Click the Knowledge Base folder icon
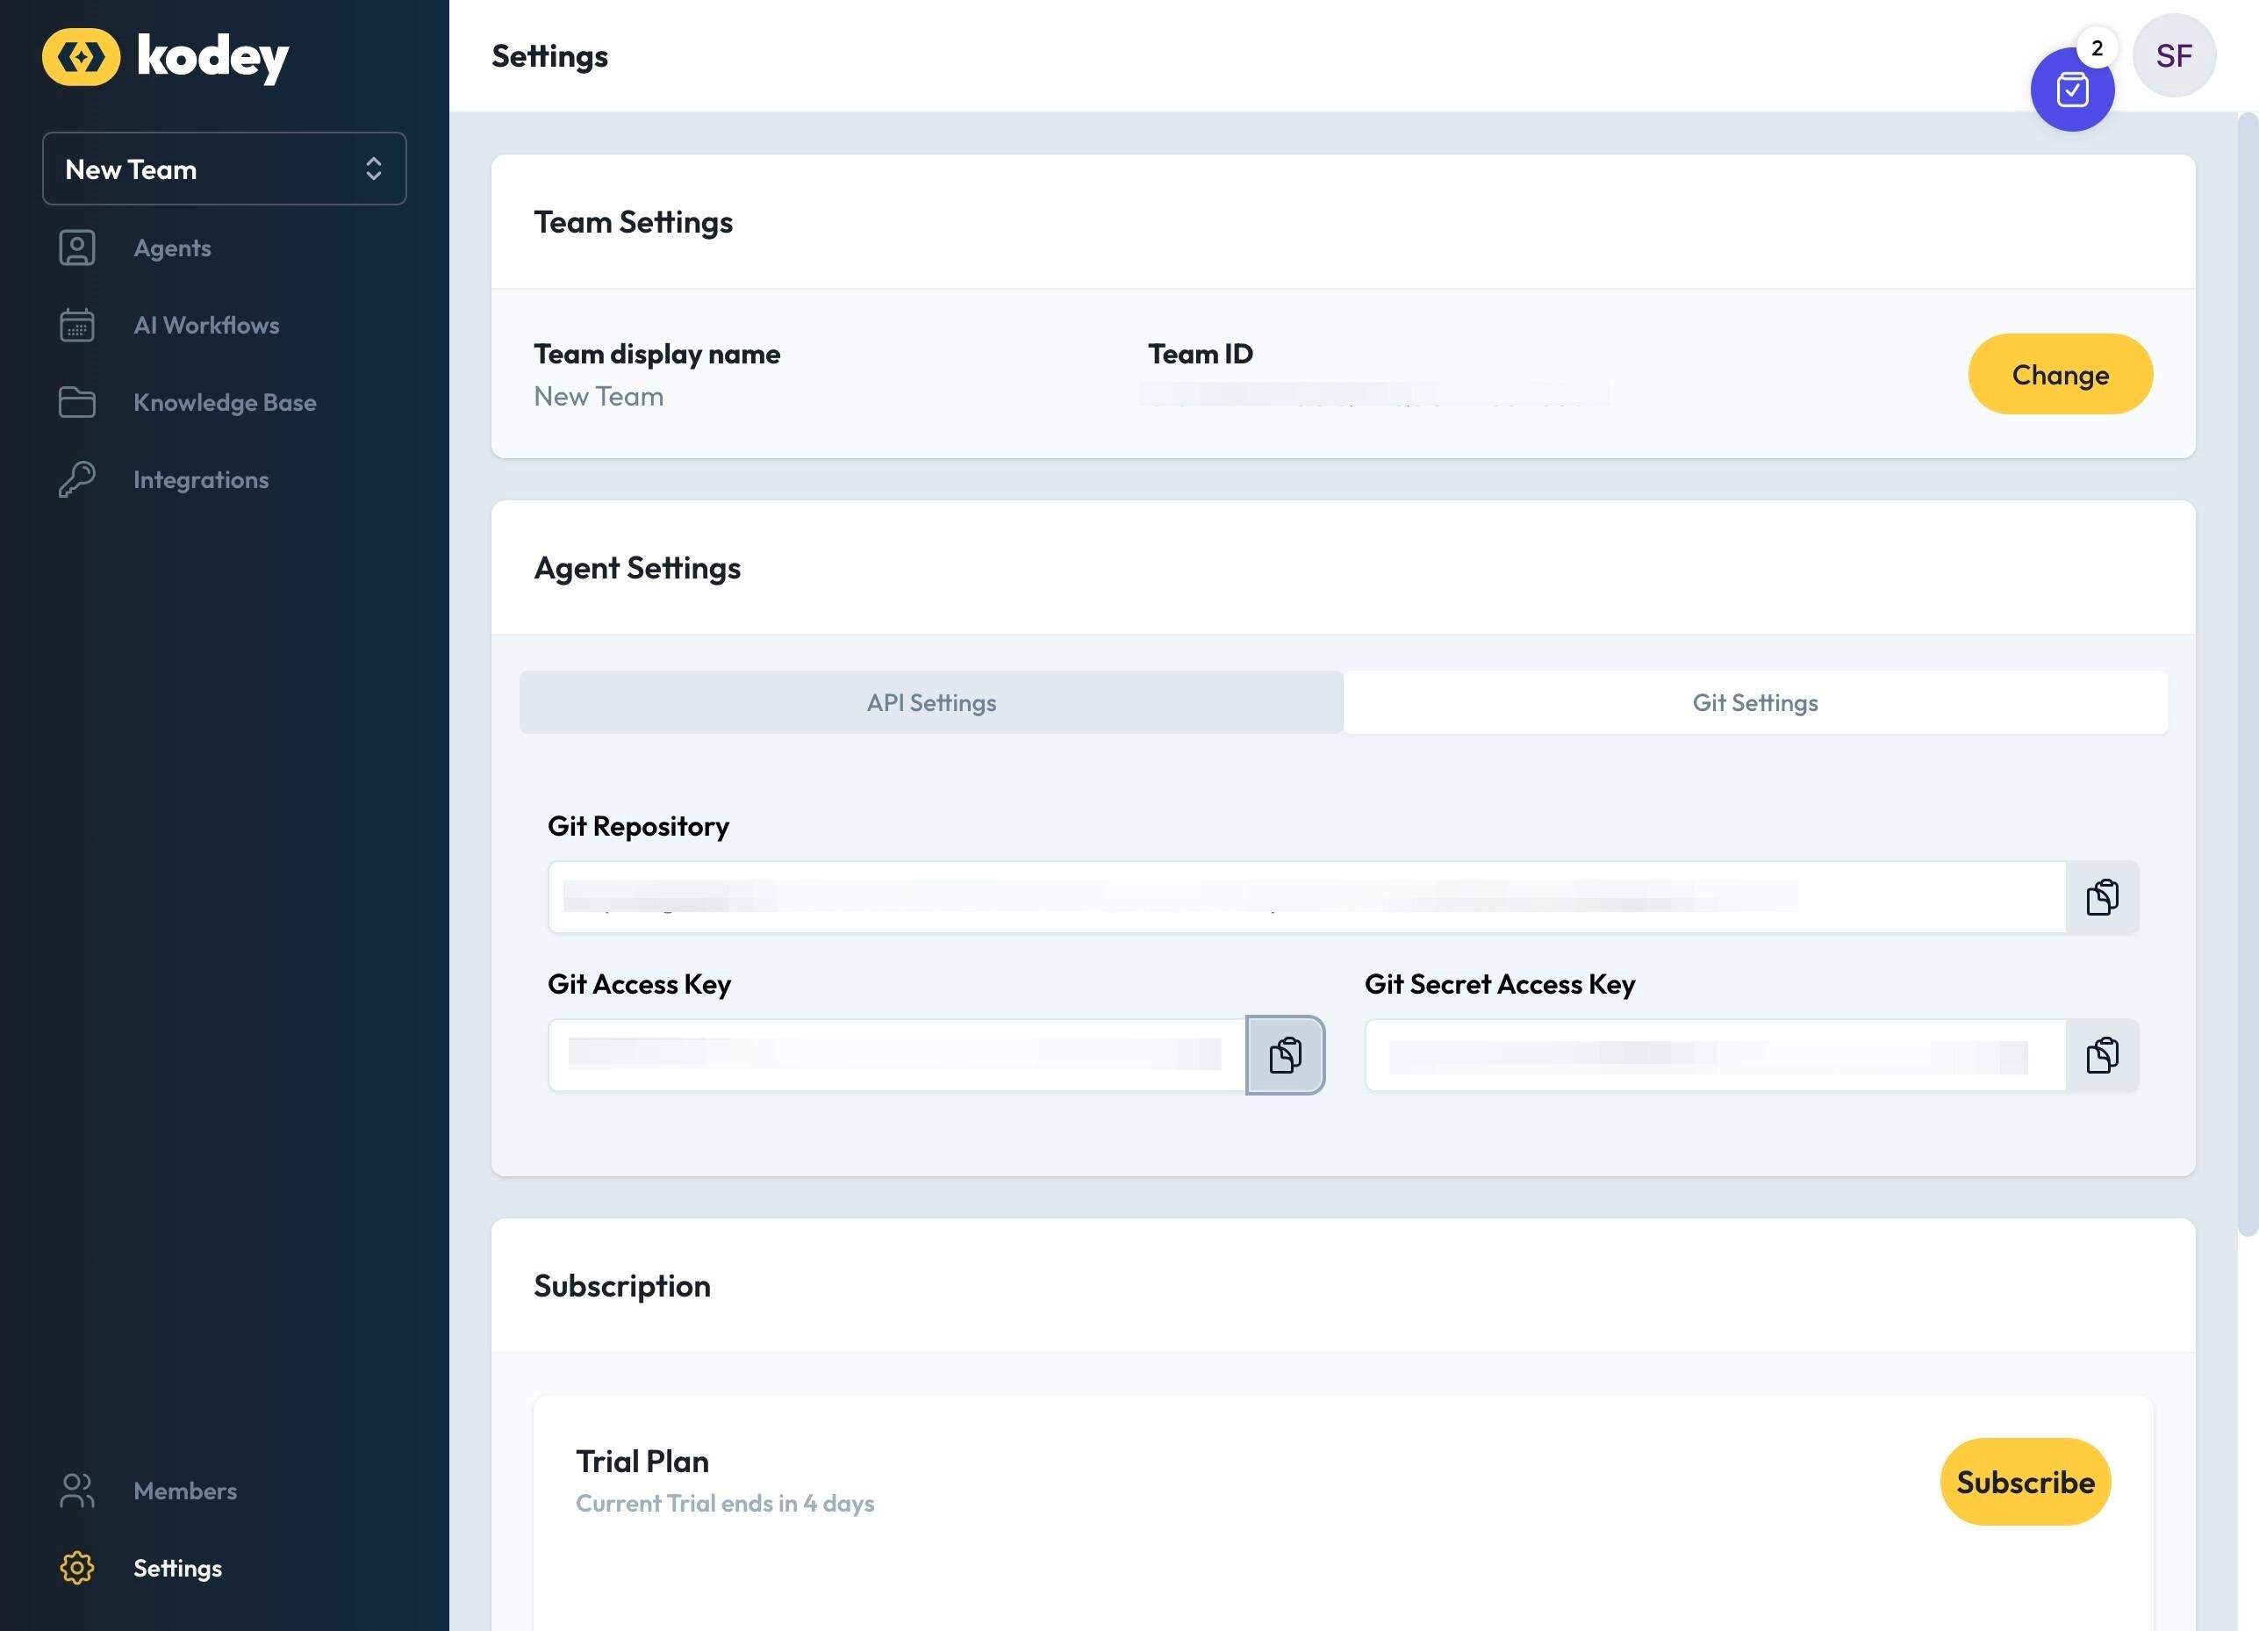Screen dimensions: 2259x1631 76,403
